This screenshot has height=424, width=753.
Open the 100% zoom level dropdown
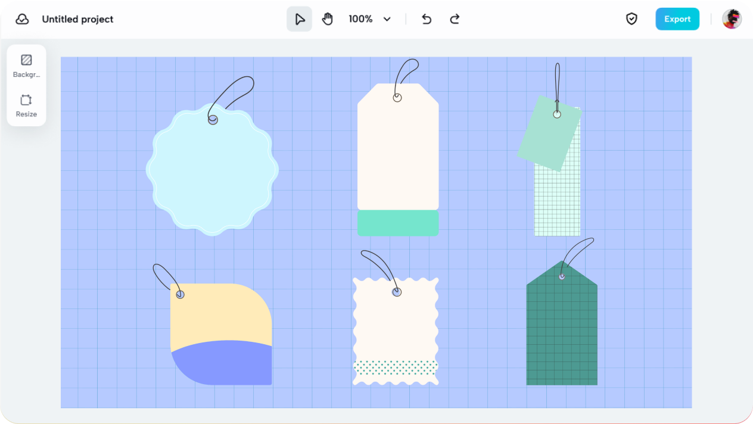pos(370,19)
